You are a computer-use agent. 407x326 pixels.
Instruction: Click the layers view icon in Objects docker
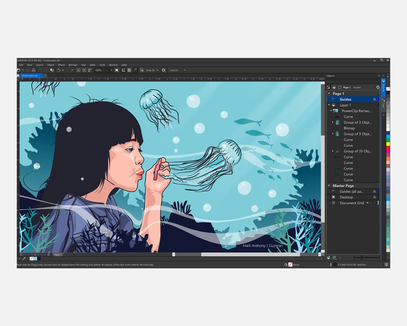[x=334, y=87]
